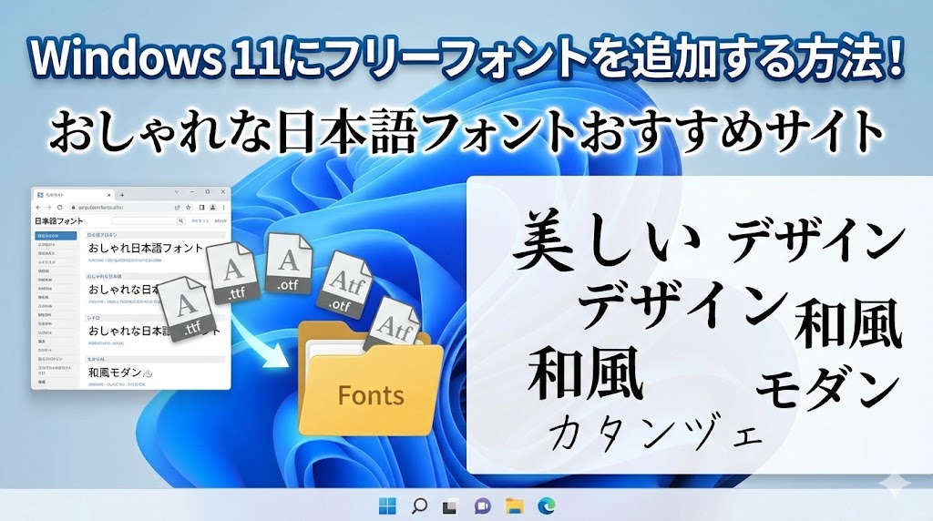
Task: Open Task View from the taskbar
Action: point(449,506)
